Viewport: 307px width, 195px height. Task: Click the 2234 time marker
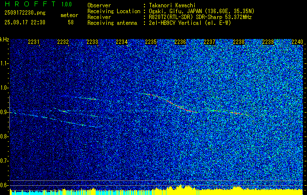[122, 42]
